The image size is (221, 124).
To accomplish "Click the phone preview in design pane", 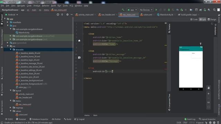I will coord(191,68).
